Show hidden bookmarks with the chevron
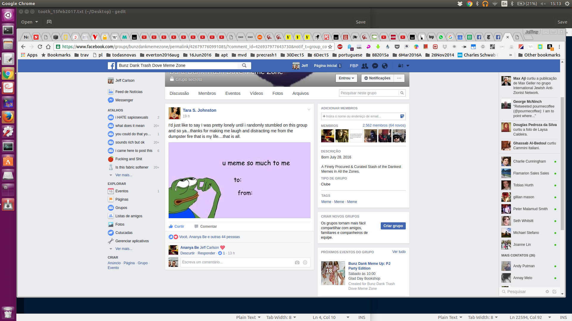This screenshot has height=321, width=572. 511,55
